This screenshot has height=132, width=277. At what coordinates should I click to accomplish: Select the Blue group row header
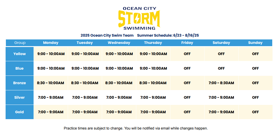coord(20,69)
